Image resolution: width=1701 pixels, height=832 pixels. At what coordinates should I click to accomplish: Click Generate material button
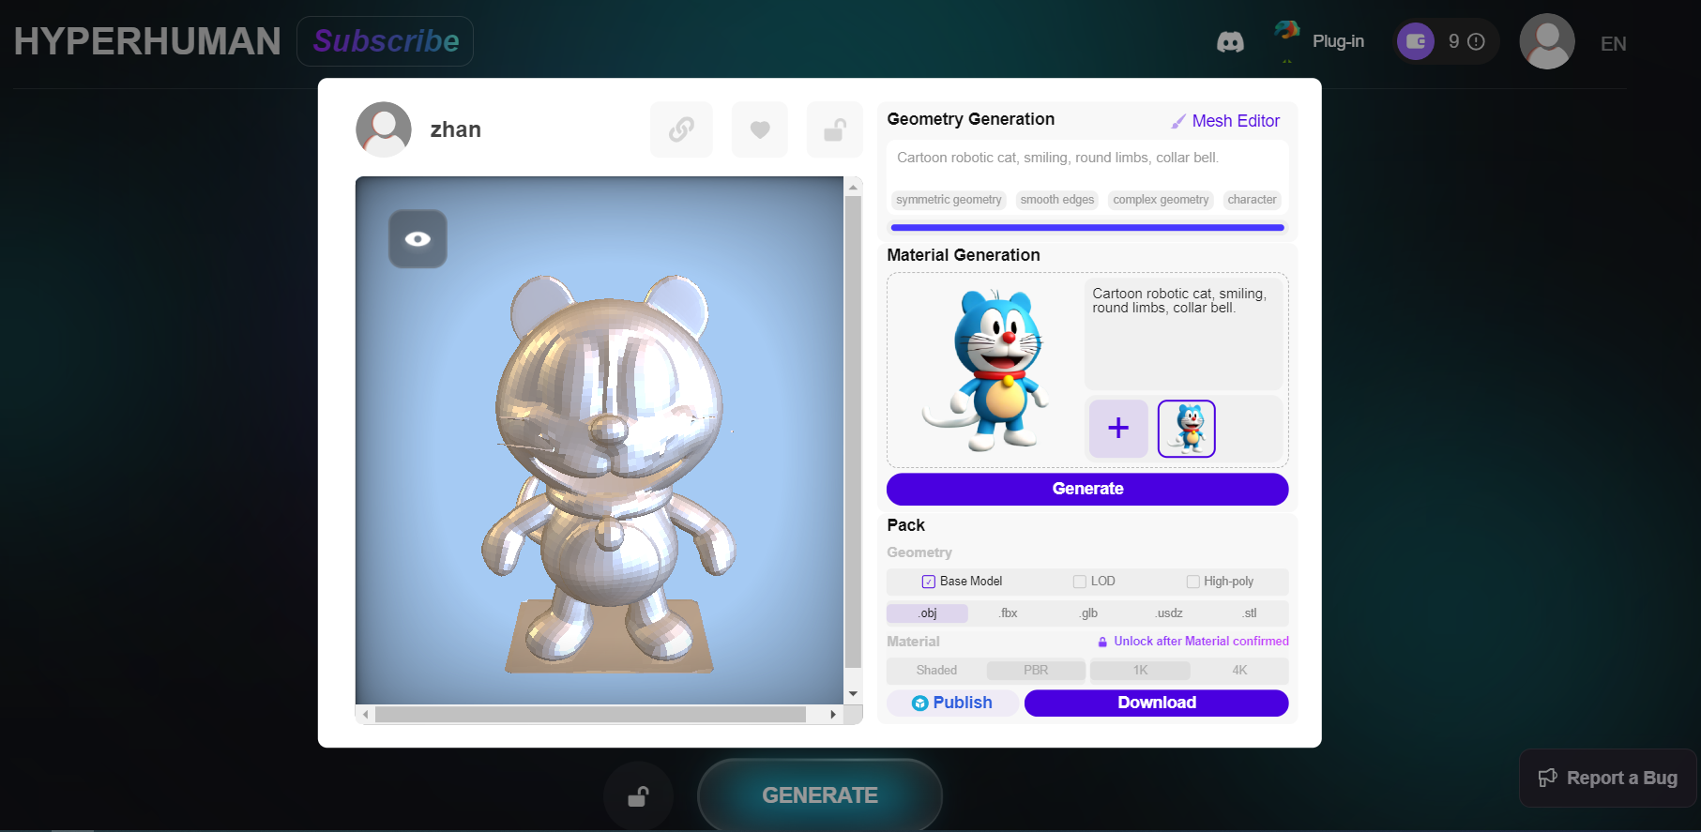click(1087, 489)
